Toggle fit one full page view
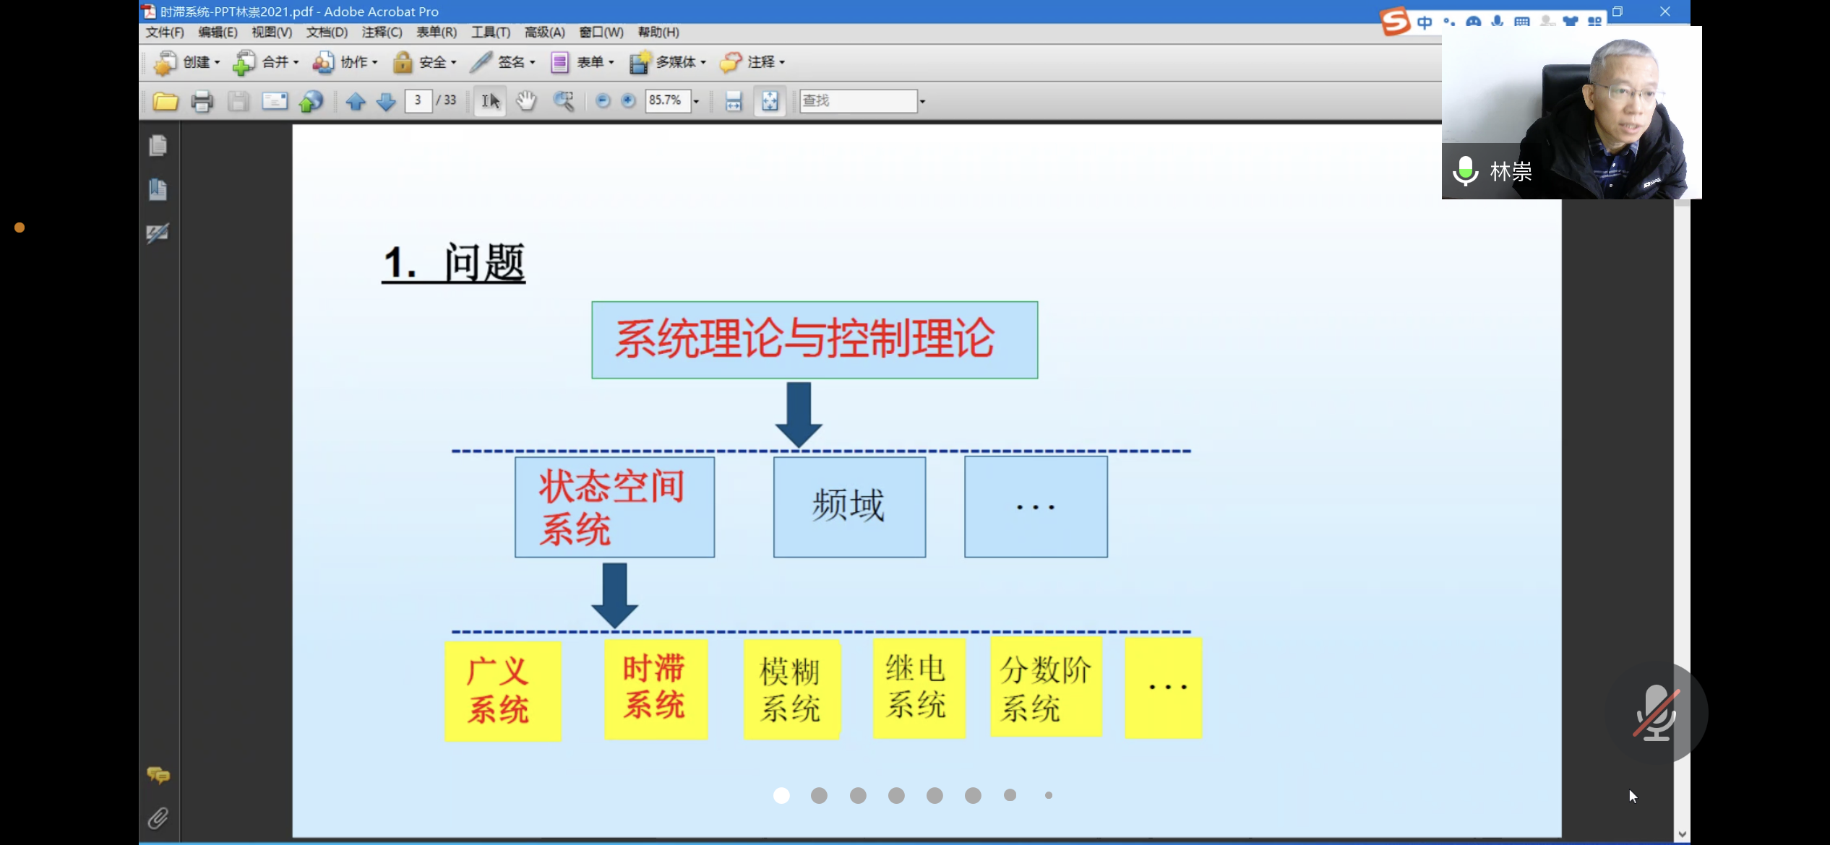This screenshot has height=845, width=1830. point(770,101)
